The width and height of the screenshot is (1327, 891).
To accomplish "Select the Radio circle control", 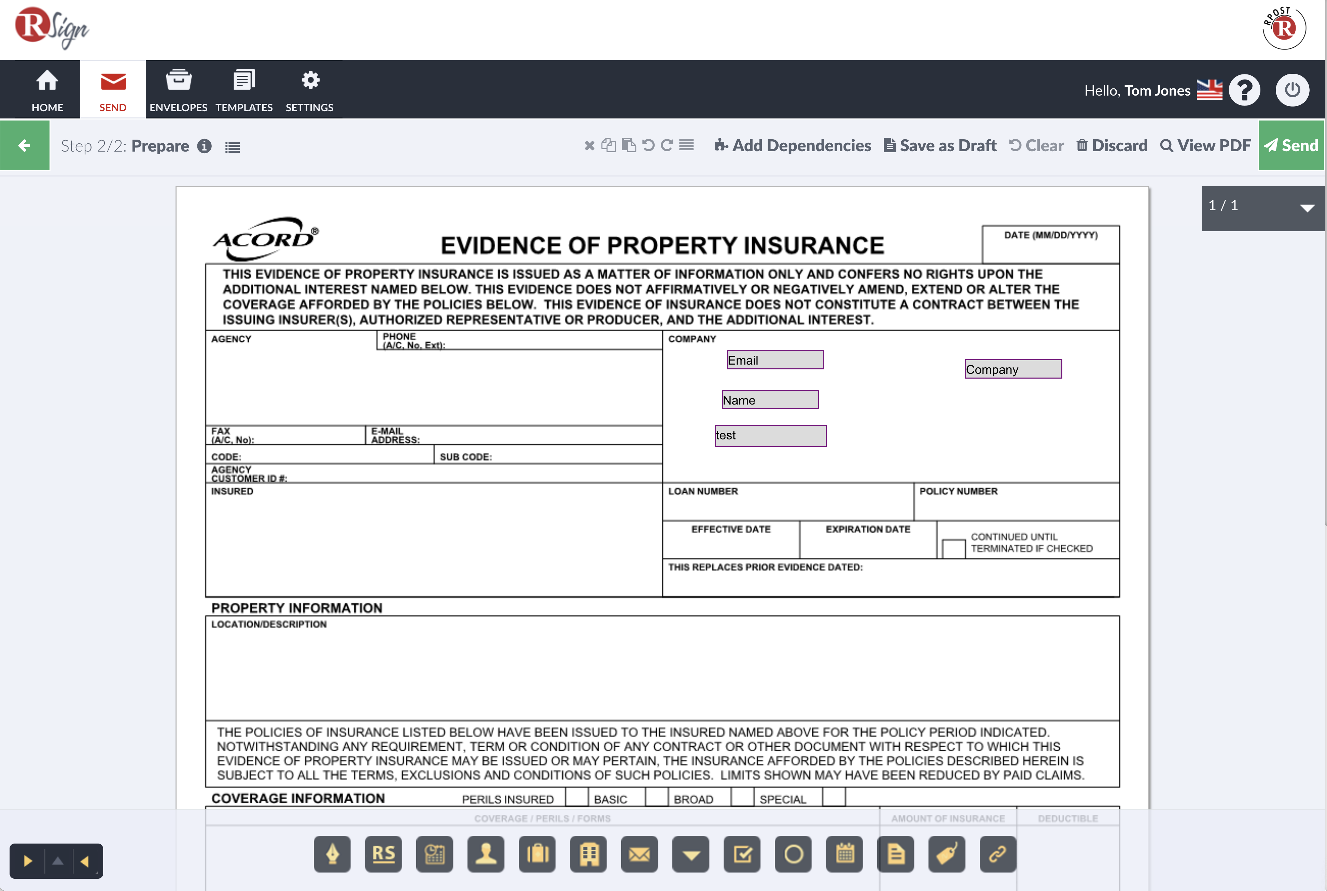I will tap(793, 853).
